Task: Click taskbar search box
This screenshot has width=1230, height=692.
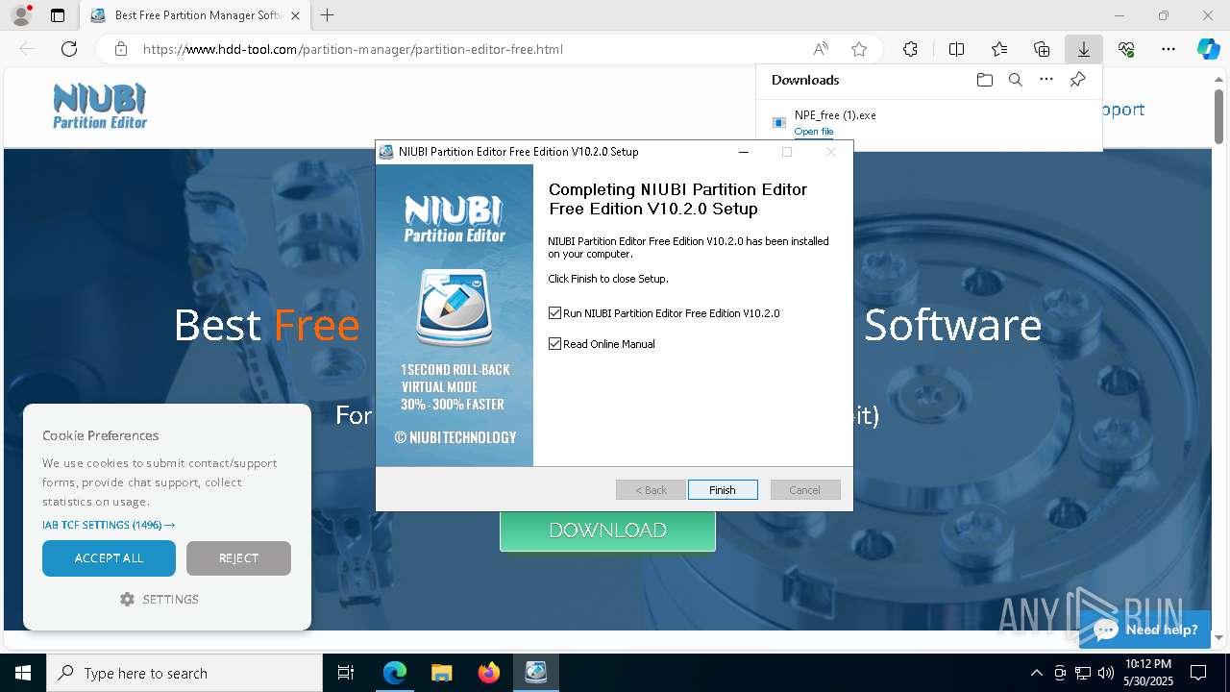Action: (184, 673)
